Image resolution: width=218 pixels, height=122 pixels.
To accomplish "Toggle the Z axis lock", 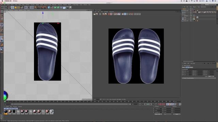I will pos(32,7).
